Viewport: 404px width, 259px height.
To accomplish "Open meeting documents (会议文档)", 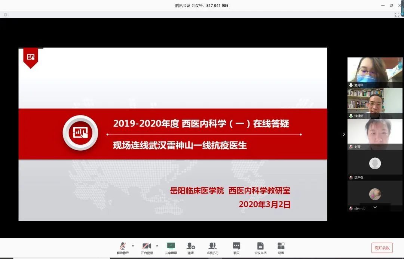I will 260,247.
